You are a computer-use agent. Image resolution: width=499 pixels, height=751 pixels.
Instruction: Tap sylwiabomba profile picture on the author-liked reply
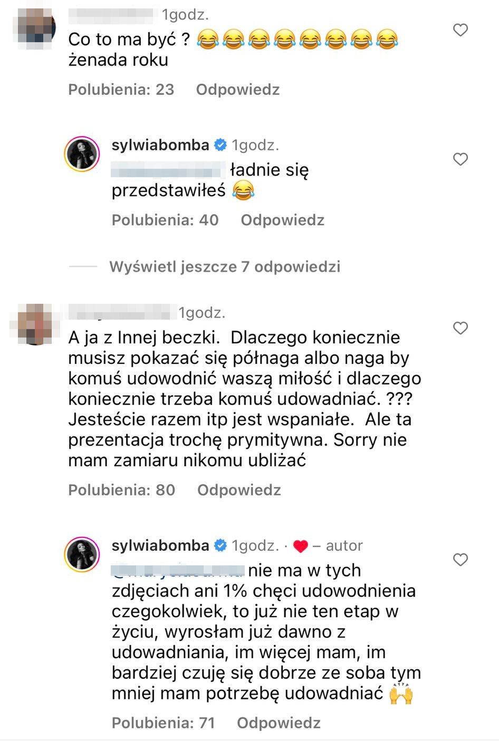coord(82,555)
